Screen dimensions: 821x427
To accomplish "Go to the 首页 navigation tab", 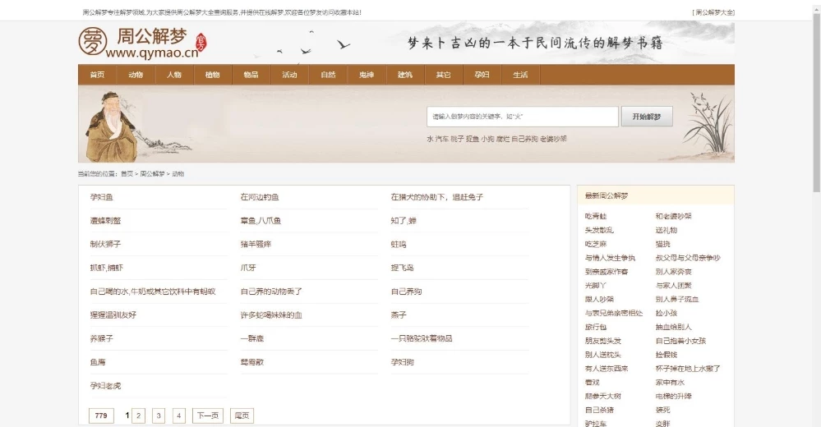I will click(x=97, y=75).
